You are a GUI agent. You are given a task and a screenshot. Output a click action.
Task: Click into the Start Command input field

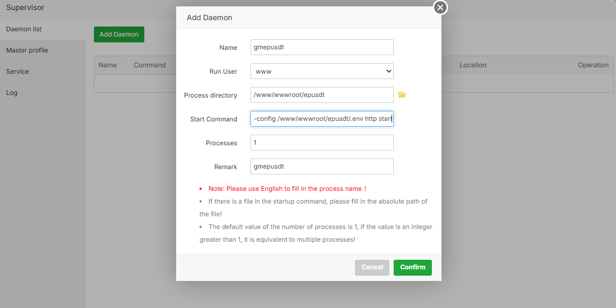pos(322,119)
